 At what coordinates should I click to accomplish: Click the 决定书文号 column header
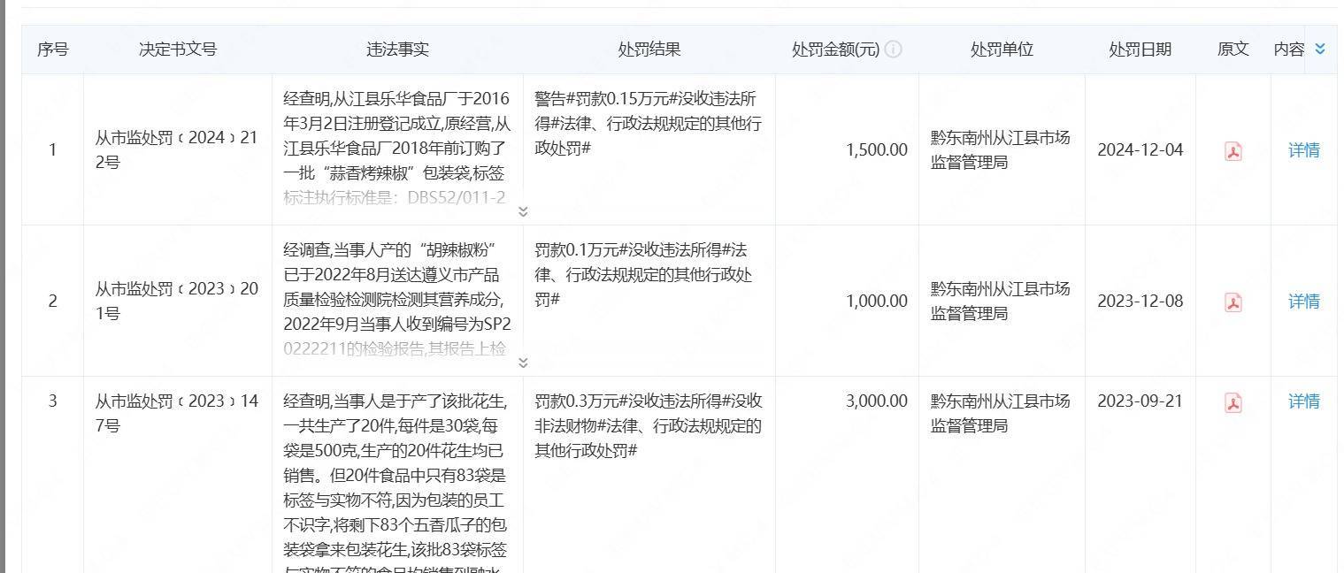point(178,50)
